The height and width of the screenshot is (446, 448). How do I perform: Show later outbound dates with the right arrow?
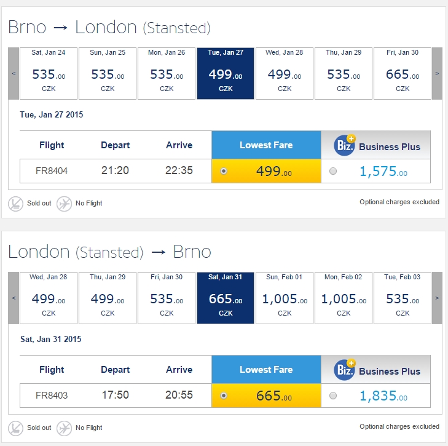437,74
